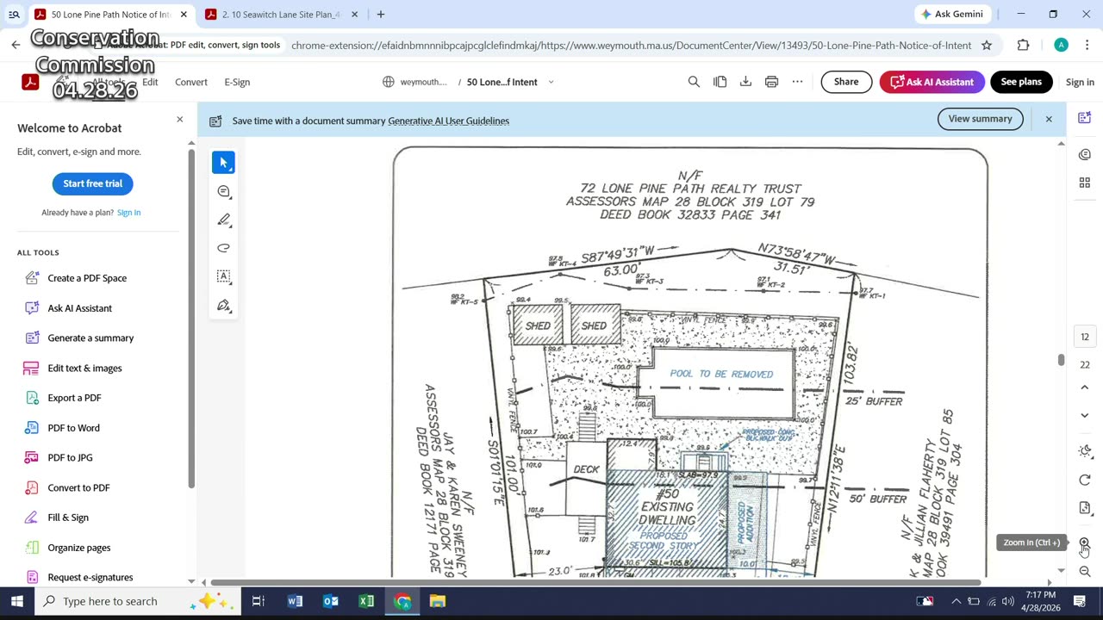Image resolution: width=1103 pixels, height=620 pixels.
Task: Open the more options ellipsis menu
Action: (797, 82)
